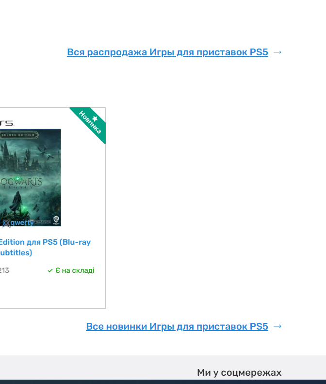Open Hogwarts Legacy Deluxe Edition cover image
Image resolution: width=326 pixels, height=384 pixels.
point(31,178)
